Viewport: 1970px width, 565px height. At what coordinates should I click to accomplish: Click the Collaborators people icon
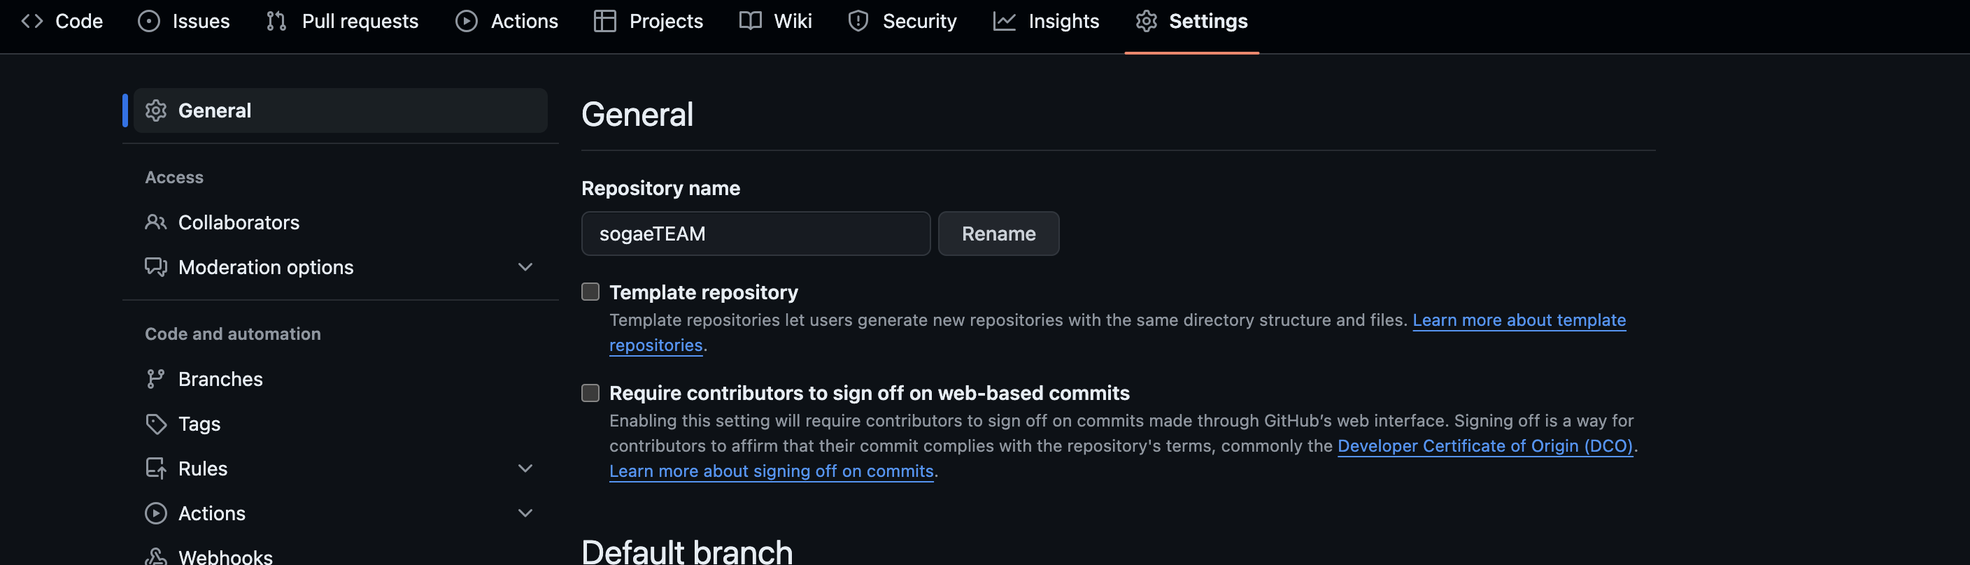click(x=156, y=222)
